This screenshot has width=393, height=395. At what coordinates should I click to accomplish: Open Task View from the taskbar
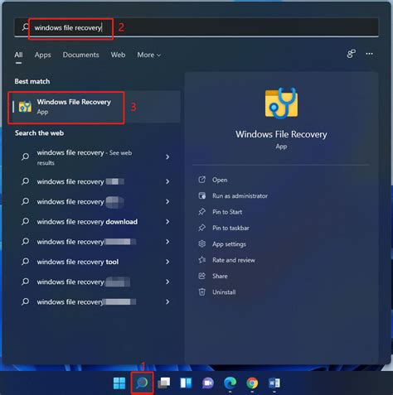point(164,383)
